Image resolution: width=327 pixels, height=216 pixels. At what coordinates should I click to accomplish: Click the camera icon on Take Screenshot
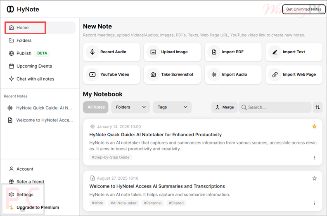[x=153, y=74]
